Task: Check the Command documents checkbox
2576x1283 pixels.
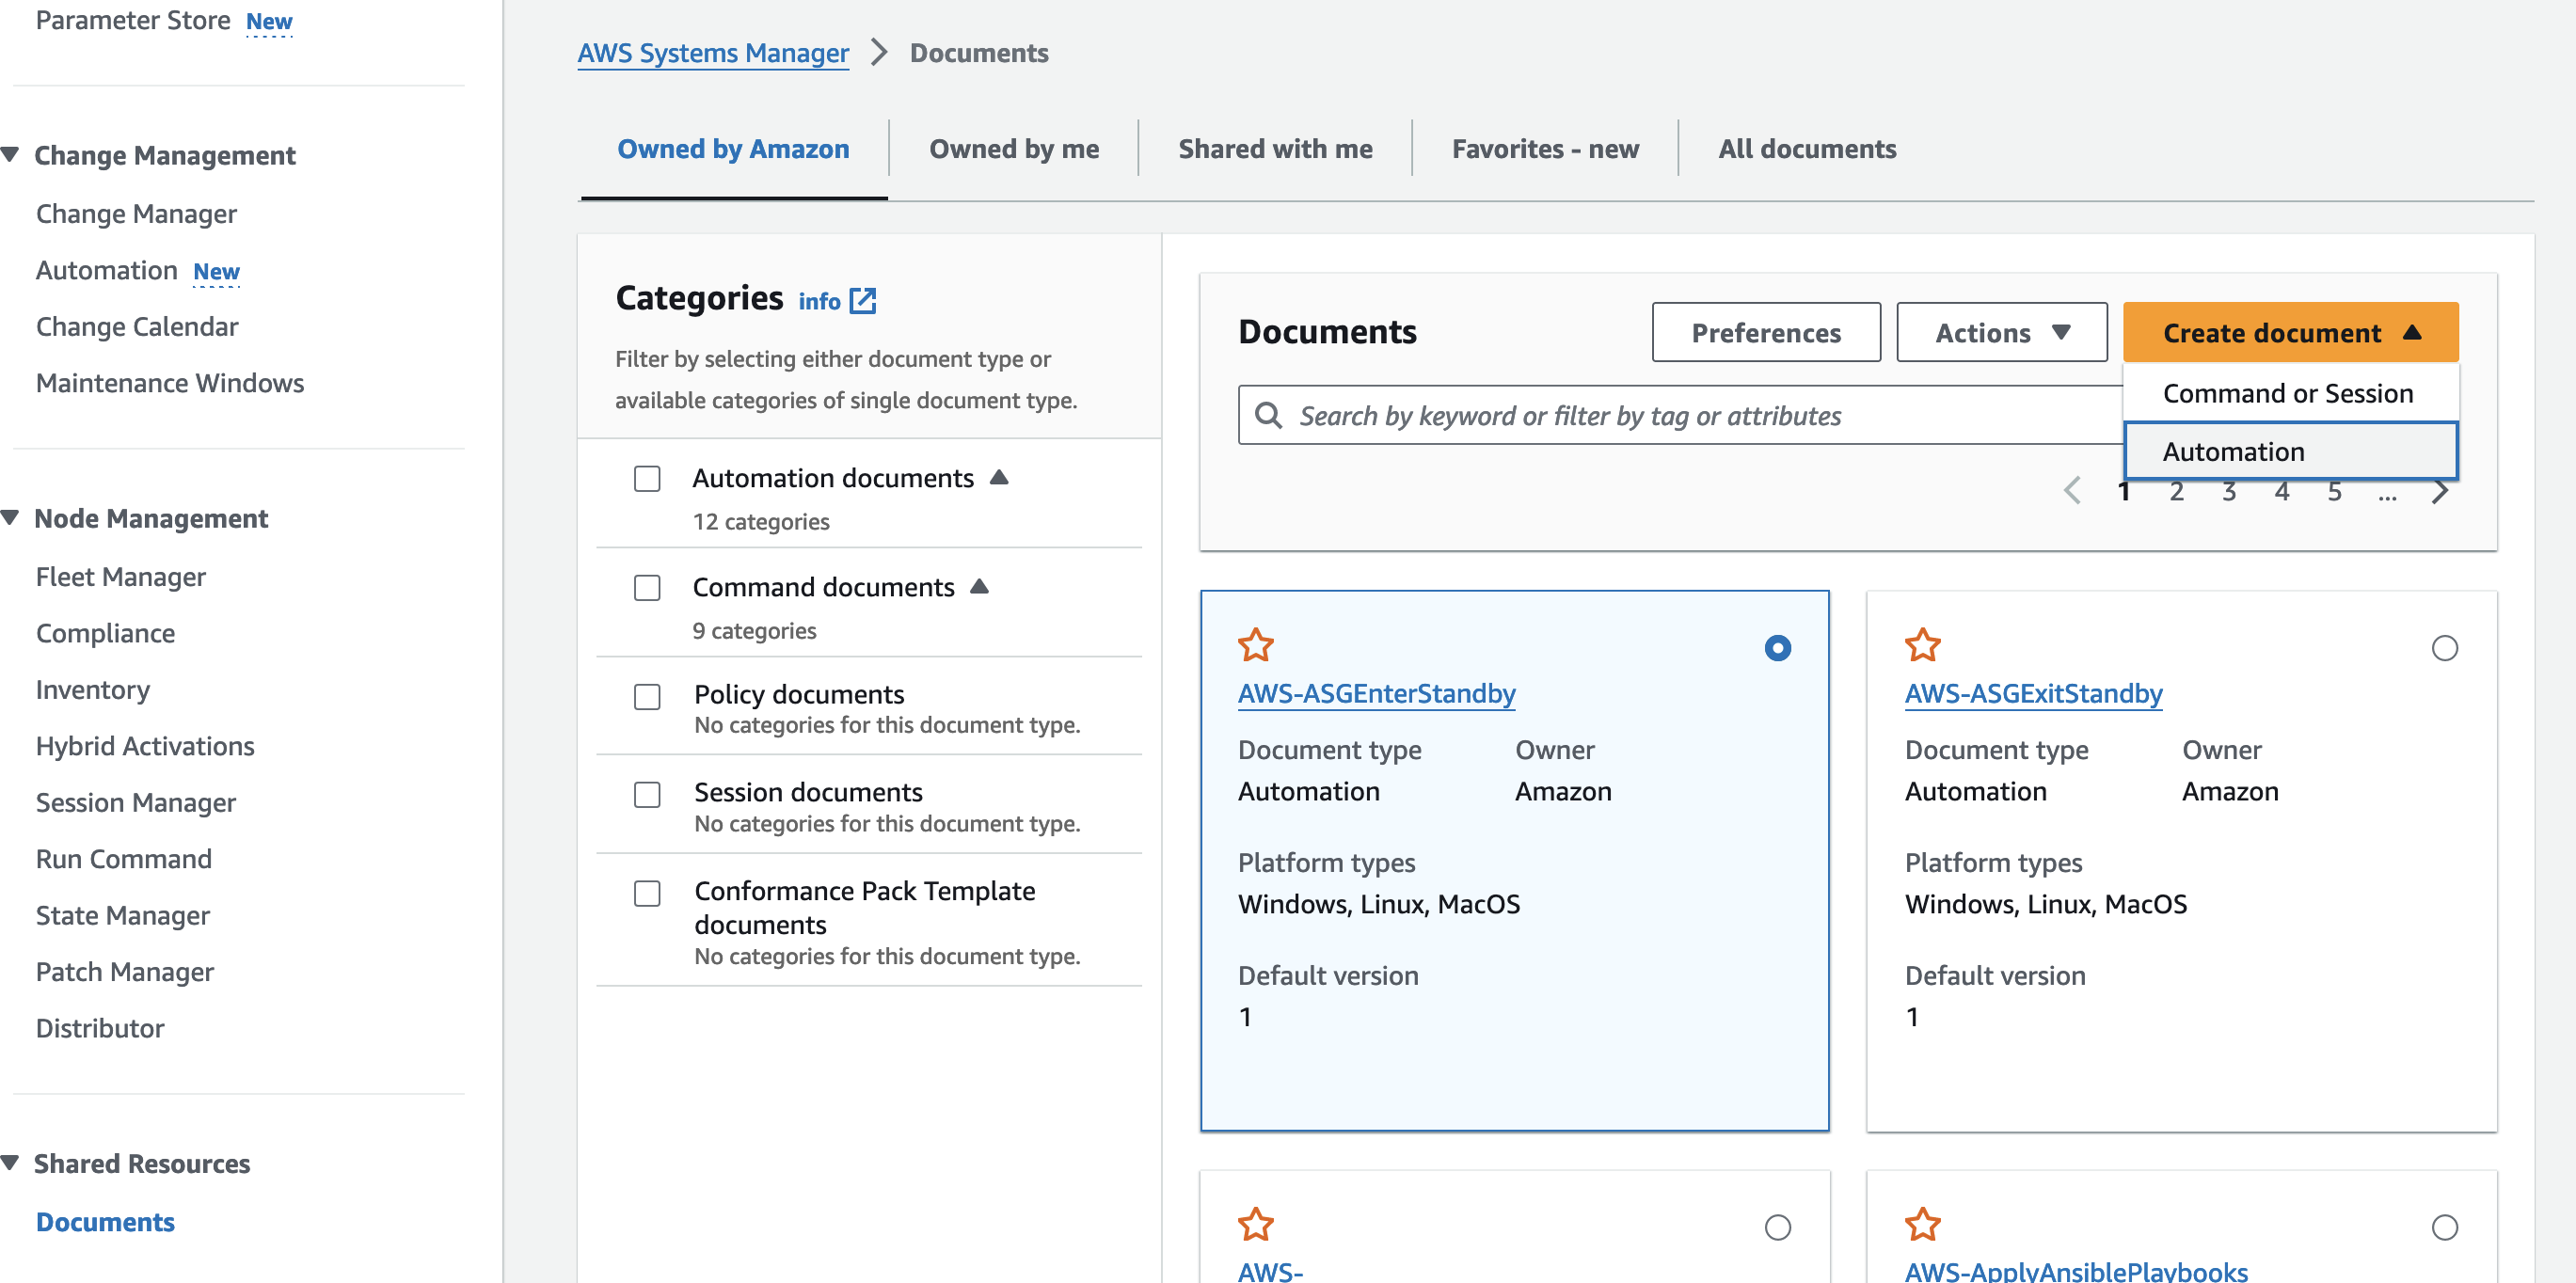Action: tap(647, 588)
